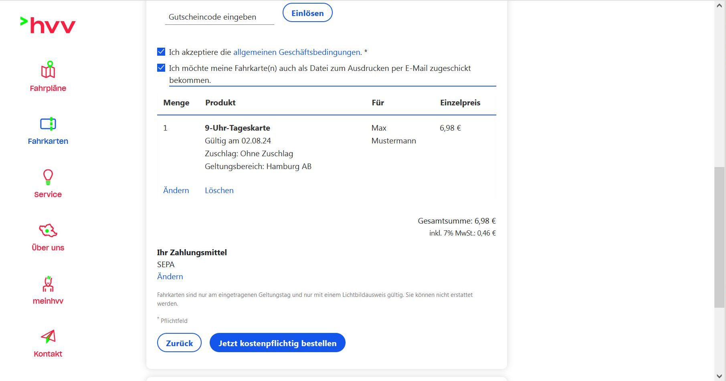
Task: Click the page scrollbar thumb
Action: pyautogui.click(x=720, y=237)
